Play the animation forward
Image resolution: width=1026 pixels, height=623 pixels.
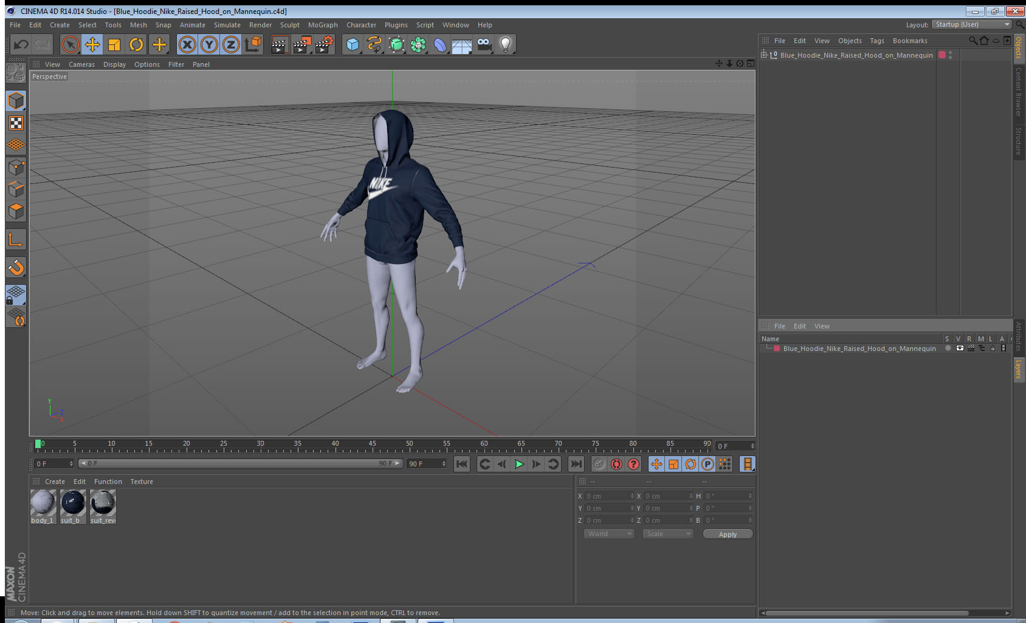click(519, 464)
